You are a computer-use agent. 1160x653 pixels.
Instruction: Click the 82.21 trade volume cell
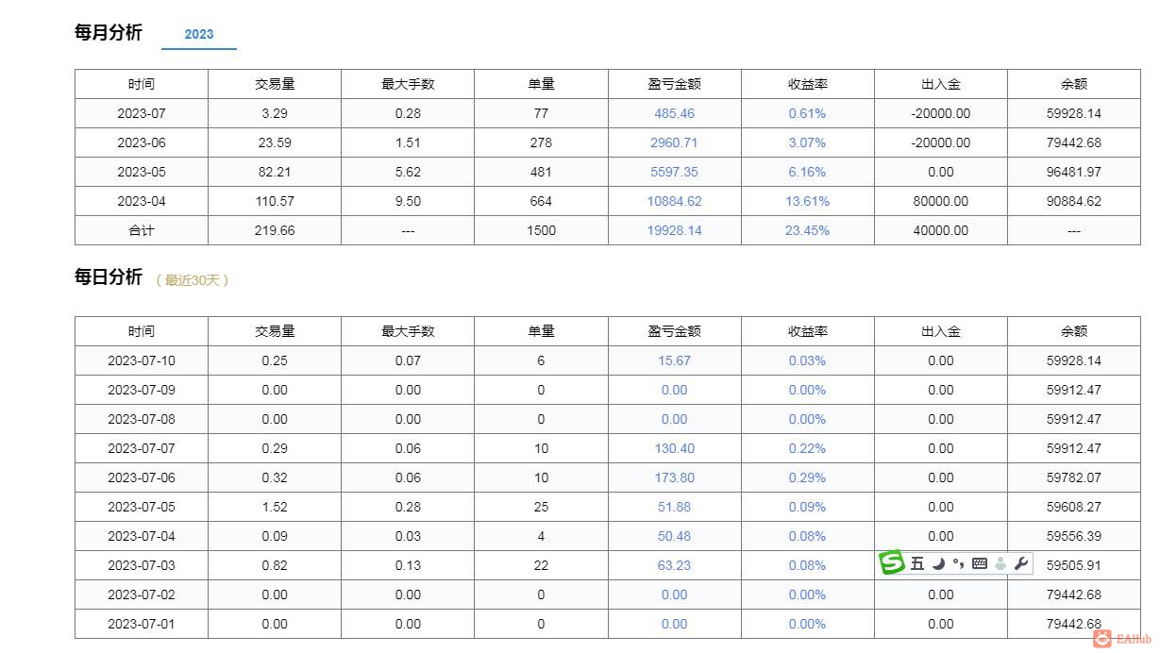click(275, 172)
